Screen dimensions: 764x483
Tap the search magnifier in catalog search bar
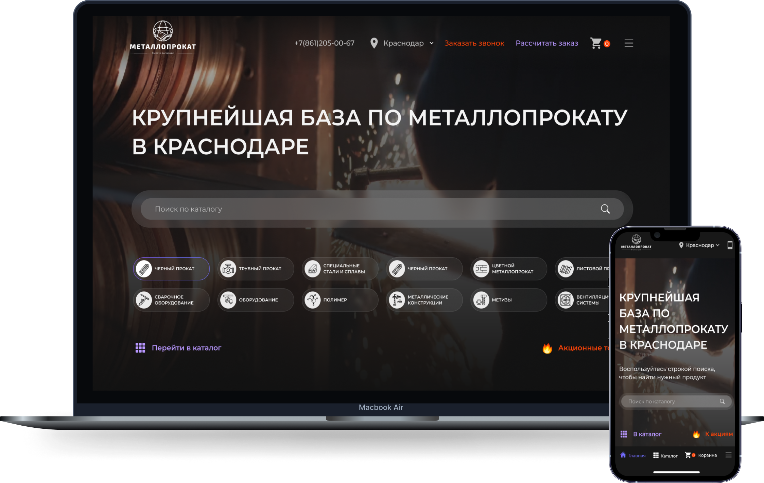click(605, 209)
